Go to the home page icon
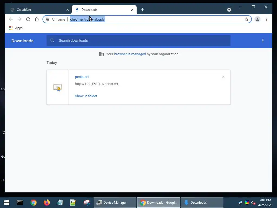Image resolution: width=277 pixels, height=208 pixels. point(37,19)
